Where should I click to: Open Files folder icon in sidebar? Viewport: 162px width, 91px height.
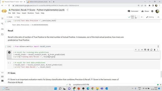click(2, 34)
